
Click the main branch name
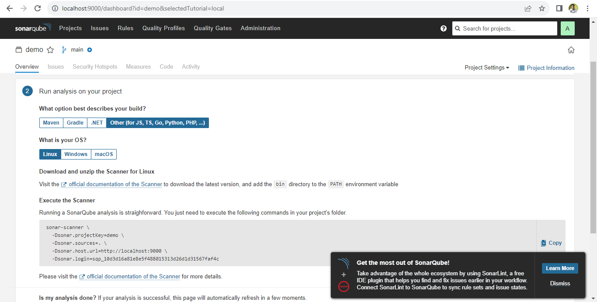click(x=77, y=50)
